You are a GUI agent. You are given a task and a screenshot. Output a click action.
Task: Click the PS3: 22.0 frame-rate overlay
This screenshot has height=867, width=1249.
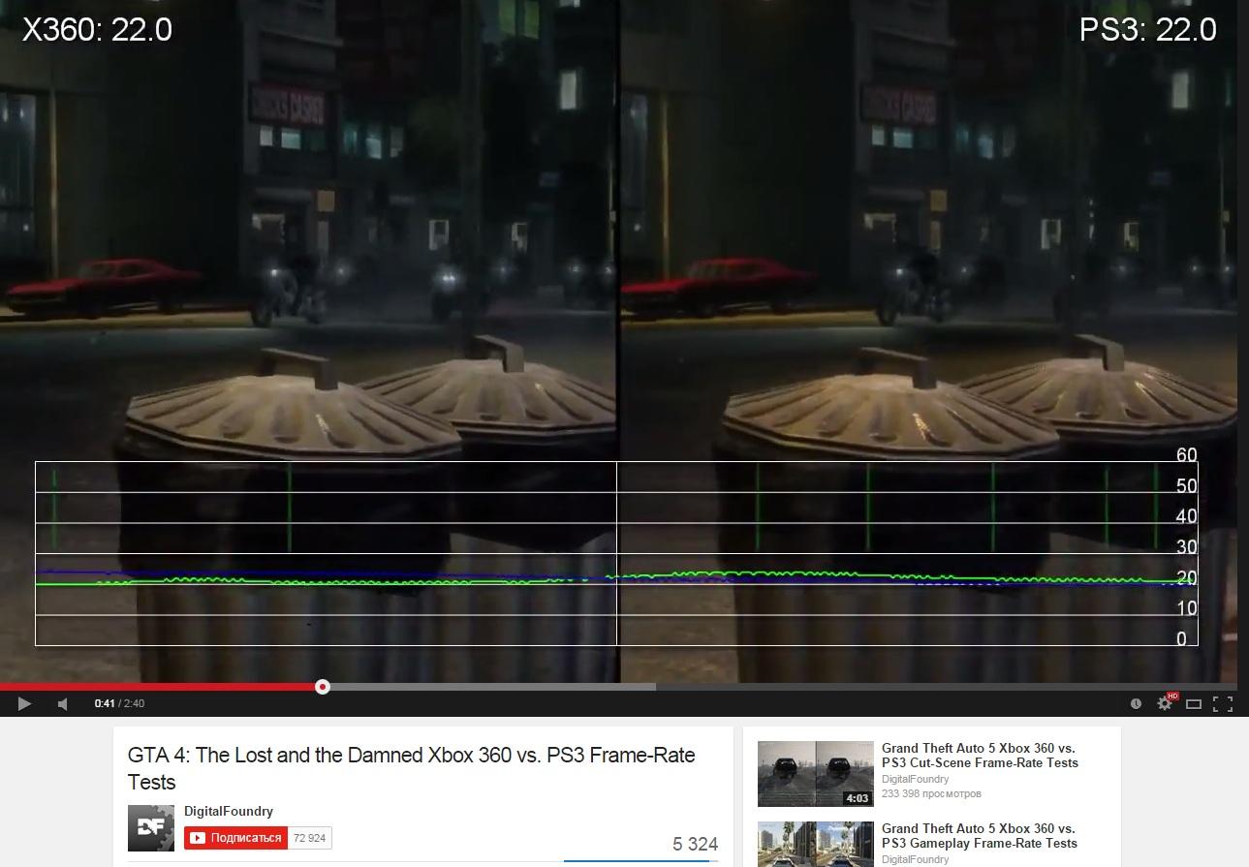coord(1147,30)
